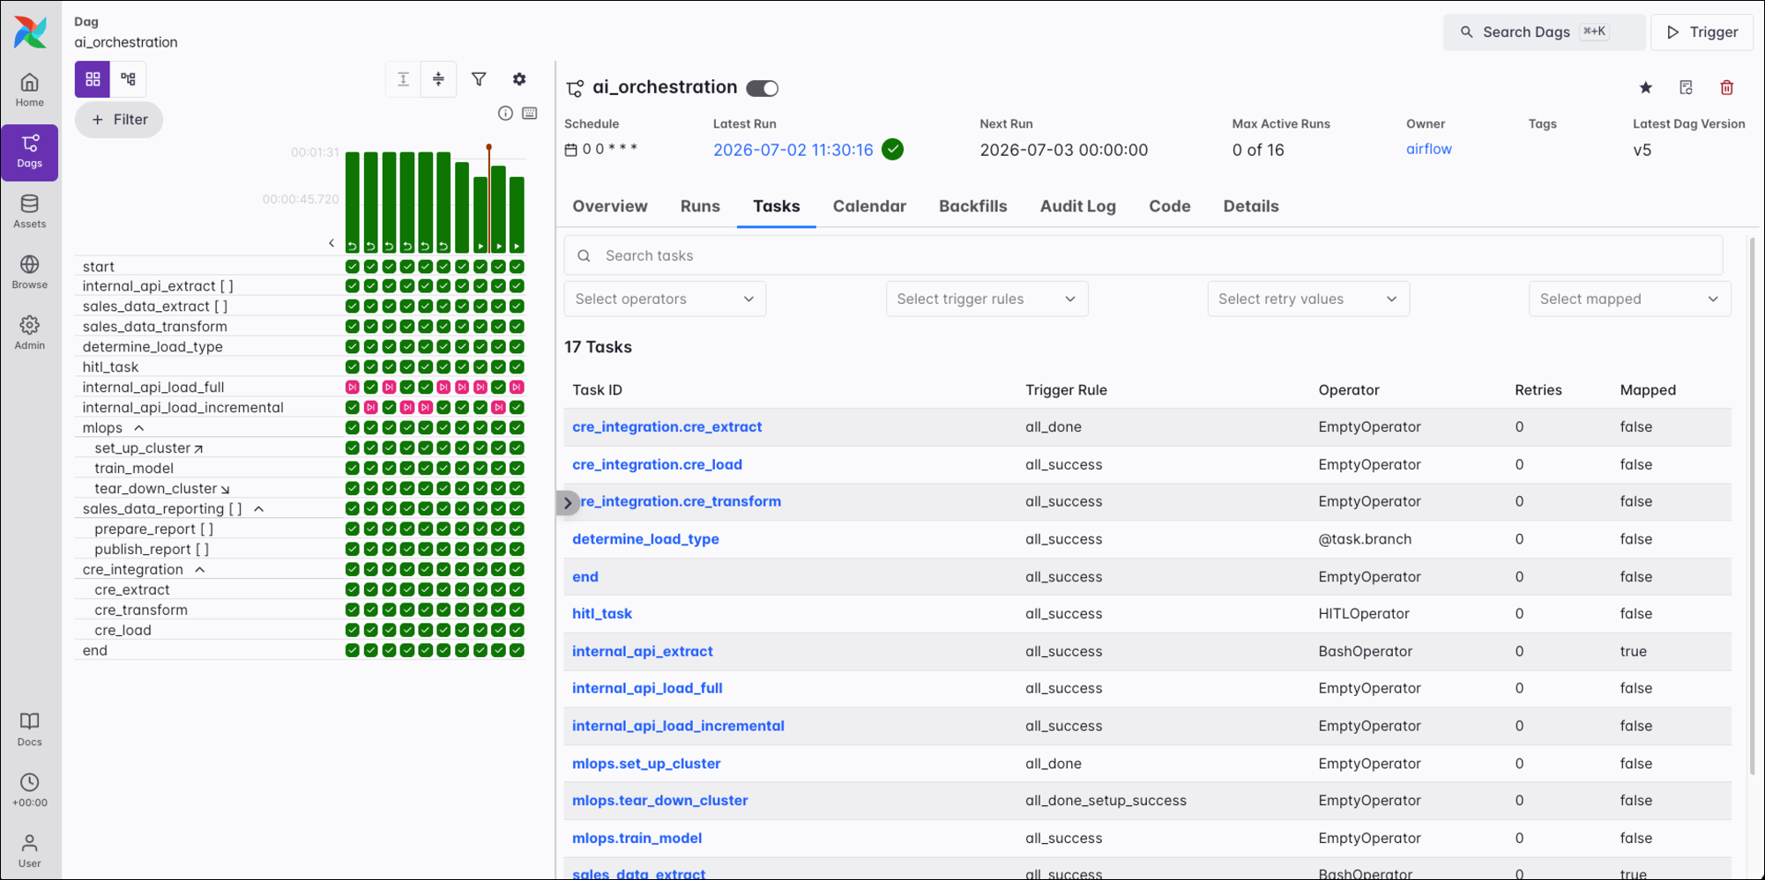Expand all task groups icon
This screenshot has height=880, width=1765.
click(403, 79)
